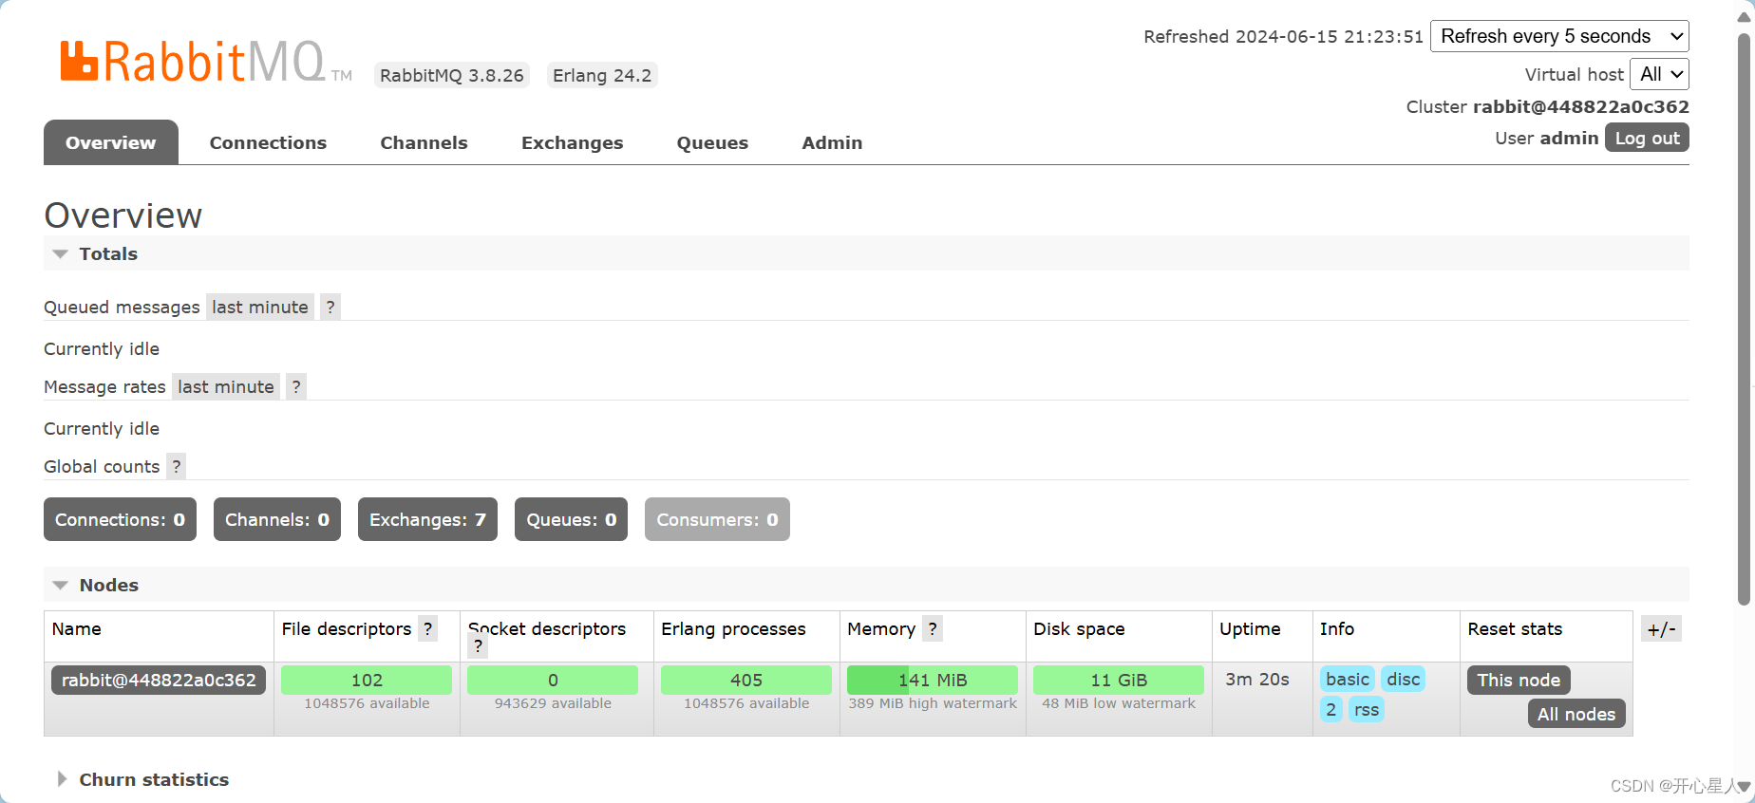This screenshot has height=803, width=1755.
Task: Switch to the Exchanges tab
Action: 572,142
